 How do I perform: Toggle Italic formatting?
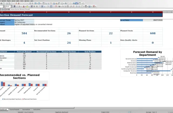click(x=17, y=6)
